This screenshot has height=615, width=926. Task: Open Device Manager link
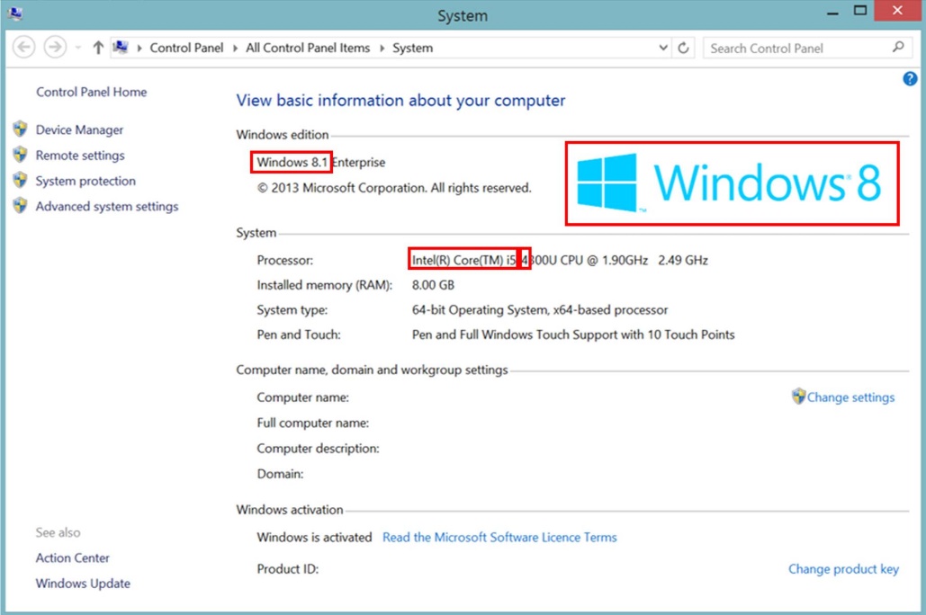click(x=80, y=129)
